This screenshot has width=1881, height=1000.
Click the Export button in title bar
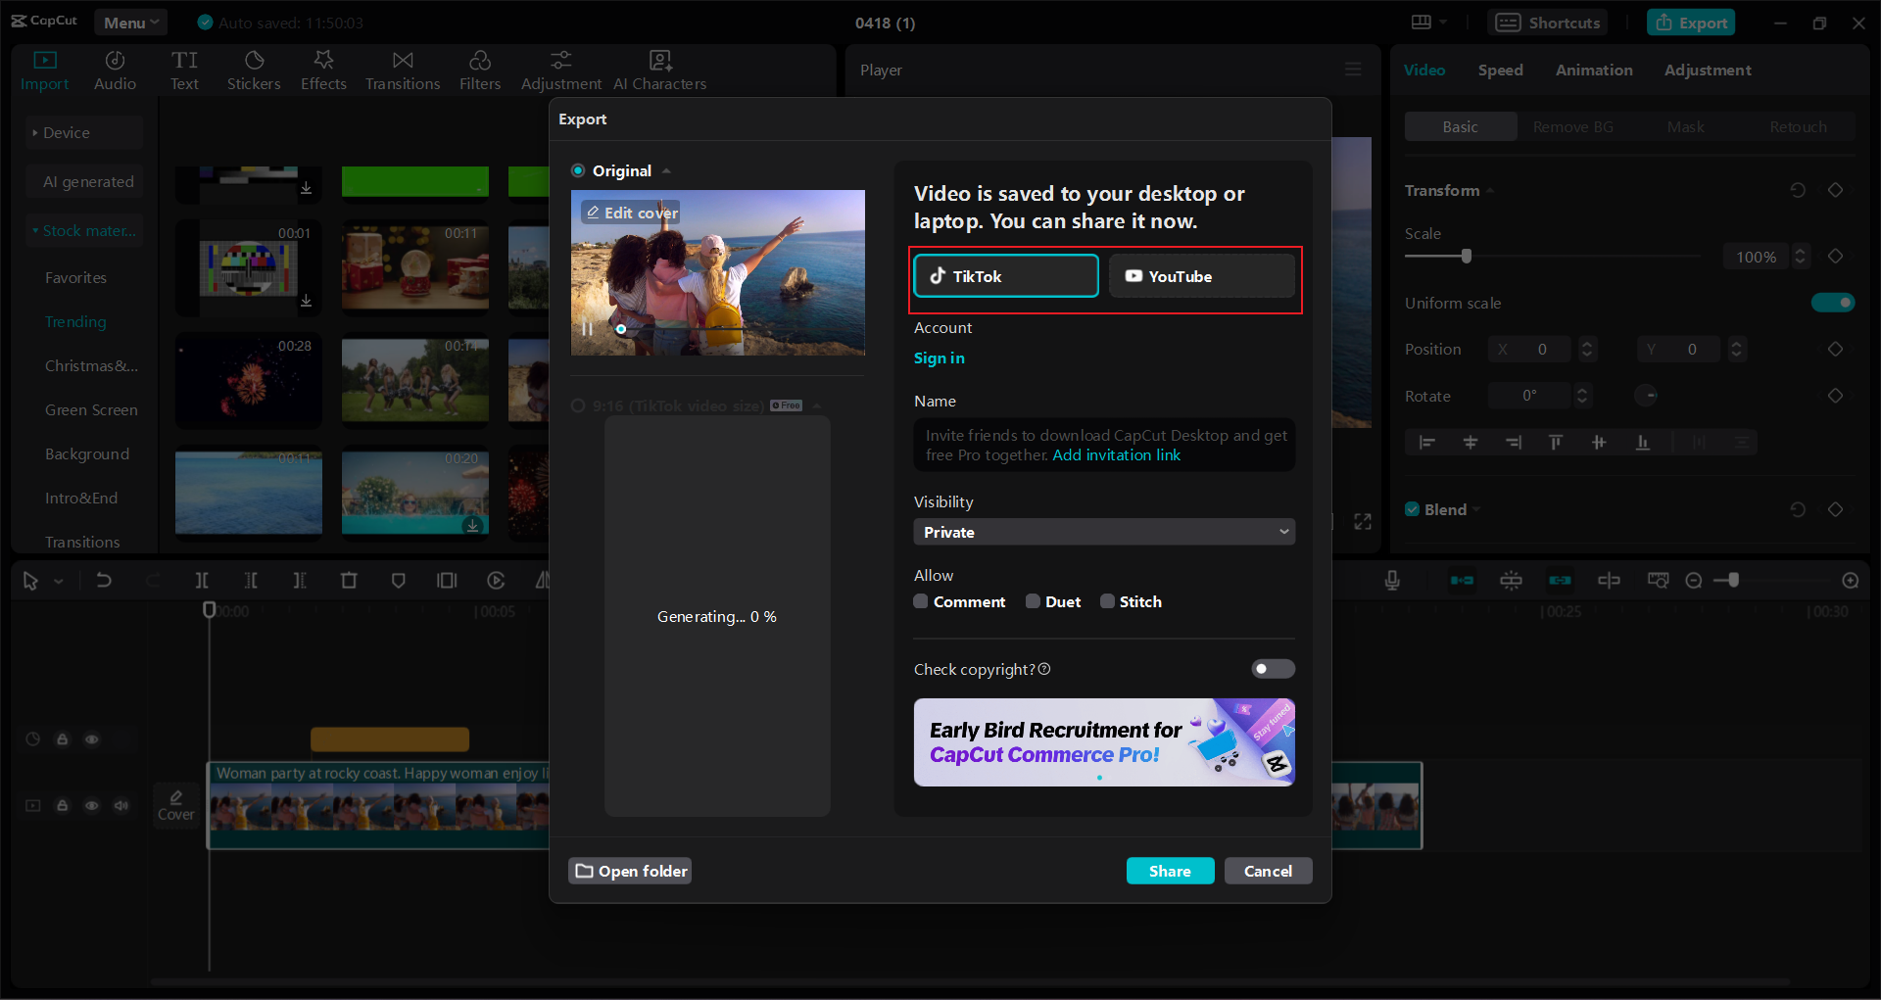[x=1691, y=23]
